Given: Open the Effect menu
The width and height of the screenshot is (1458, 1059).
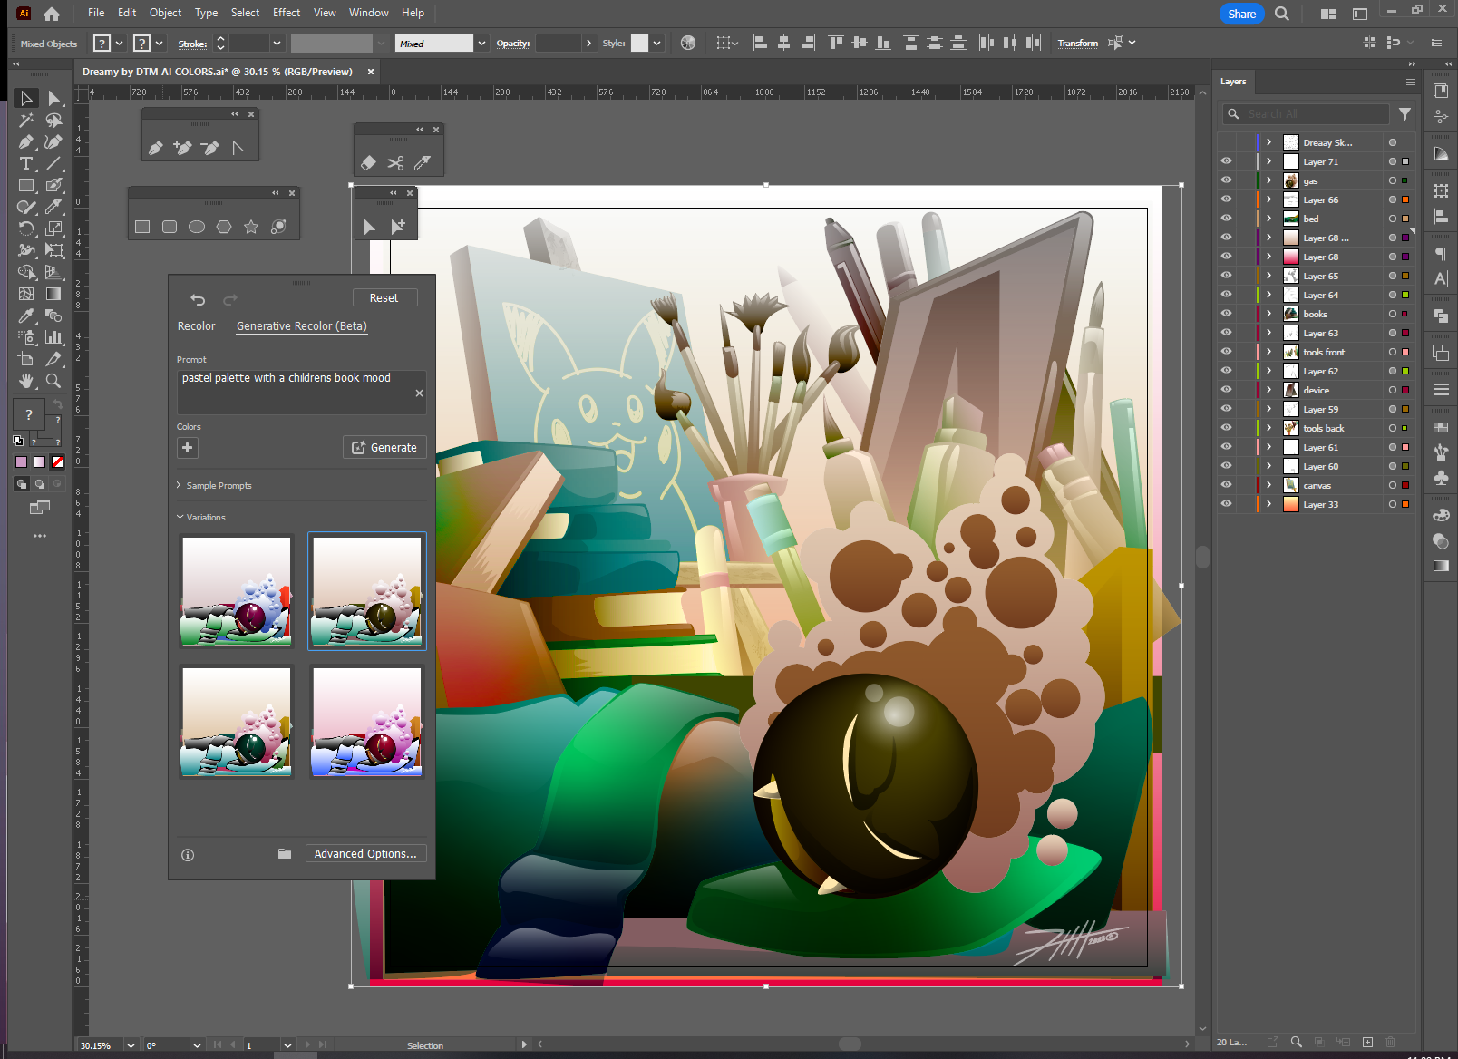Looking at the screenshot, I should (286, 13).
